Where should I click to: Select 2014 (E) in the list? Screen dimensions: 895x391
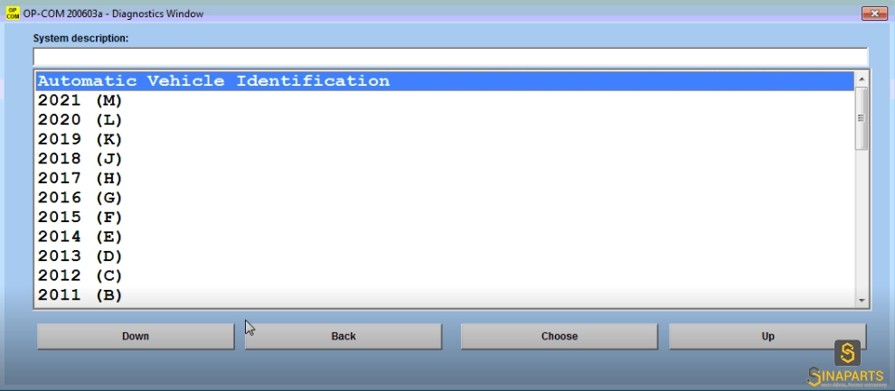pyautogui.click(x=445, y=237)
